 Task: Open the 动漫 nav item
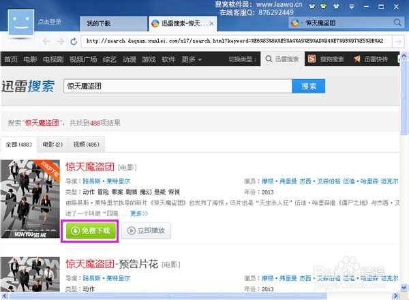[x=130, y=59]
